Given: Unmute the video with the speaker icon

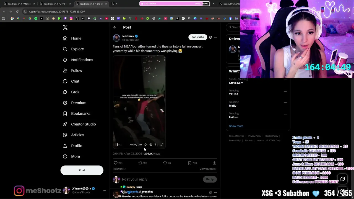Looking at the screenshot, I should (x=145, y=145).
